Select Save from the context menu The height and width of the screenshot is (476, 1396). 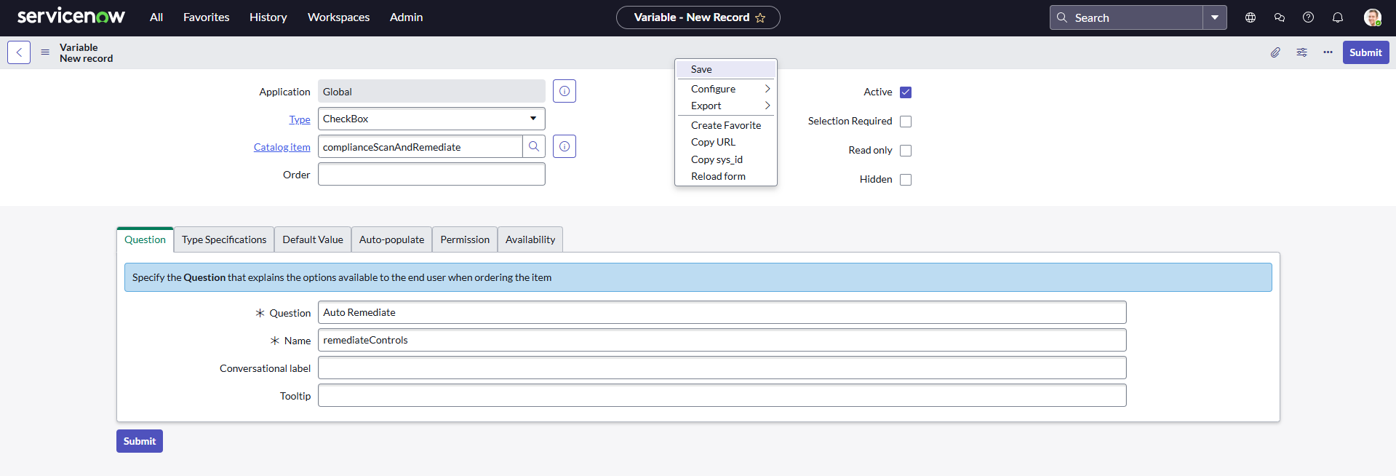point(726,69)
